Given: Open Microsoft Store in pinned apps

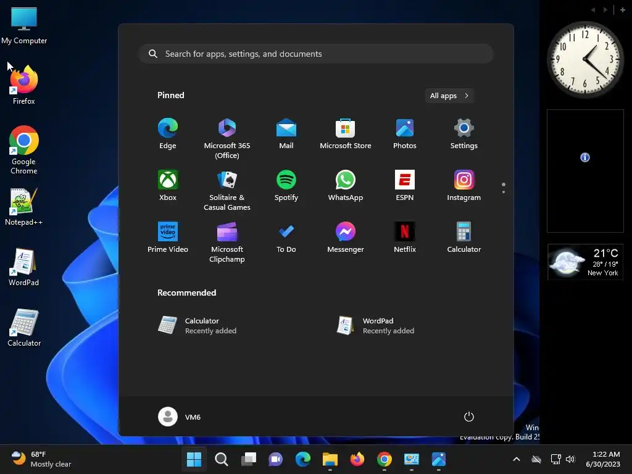Looking at the screenshot, I should tap(346, 134).
